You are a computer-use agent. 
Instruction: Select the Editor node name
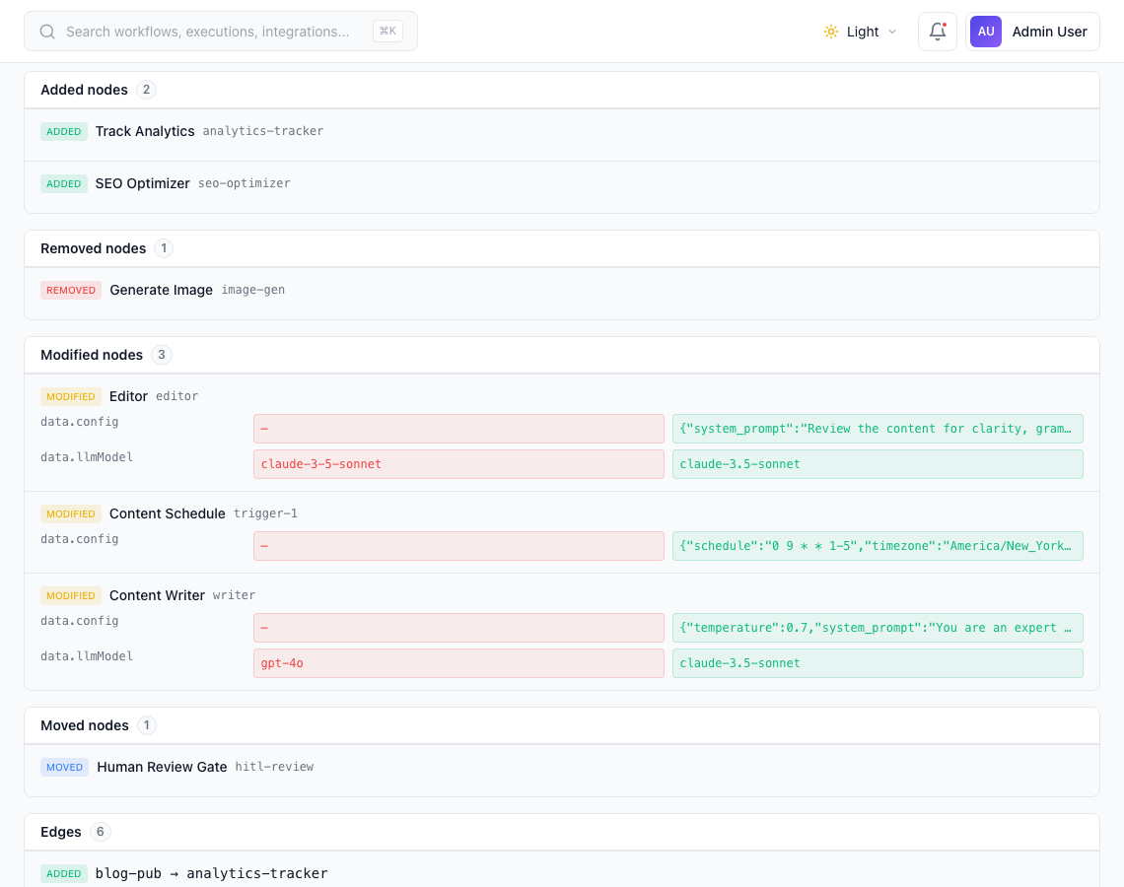pos(128,396)
